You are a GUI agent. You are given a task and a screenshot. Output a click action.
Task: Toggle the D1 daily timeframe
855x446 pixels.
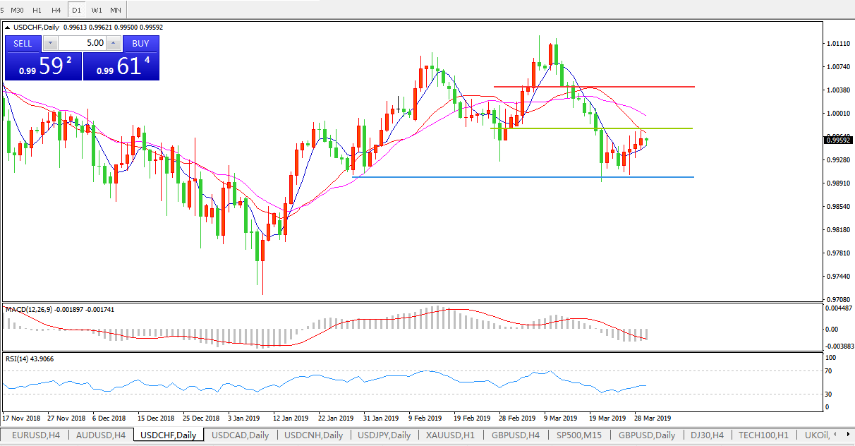[77, 10]
